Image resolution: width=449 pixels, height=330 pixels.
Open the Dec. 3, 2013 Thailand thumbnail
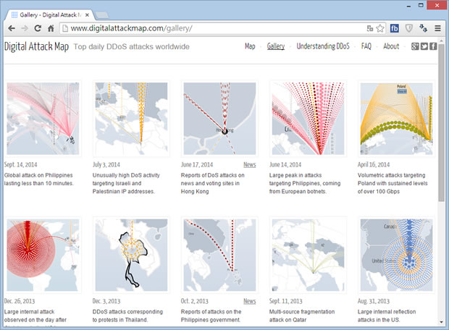coord(131,255)
